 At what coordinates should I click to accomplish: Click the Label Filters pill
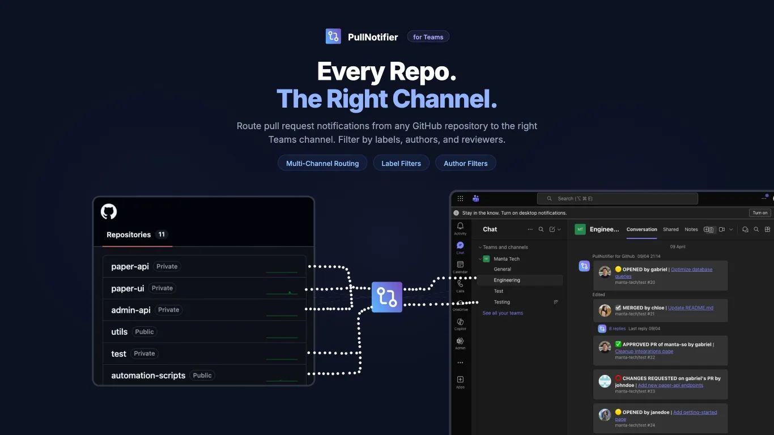point(401,163)
